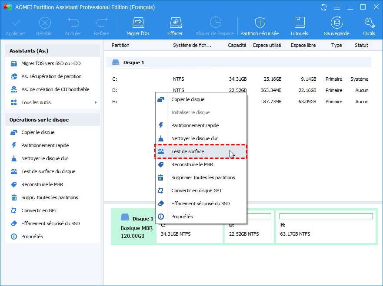The width and height of the screenshot is (383, 286).
Task: Click Nettoyer le disque dur in sidebar
Action: tap(44, 158)
